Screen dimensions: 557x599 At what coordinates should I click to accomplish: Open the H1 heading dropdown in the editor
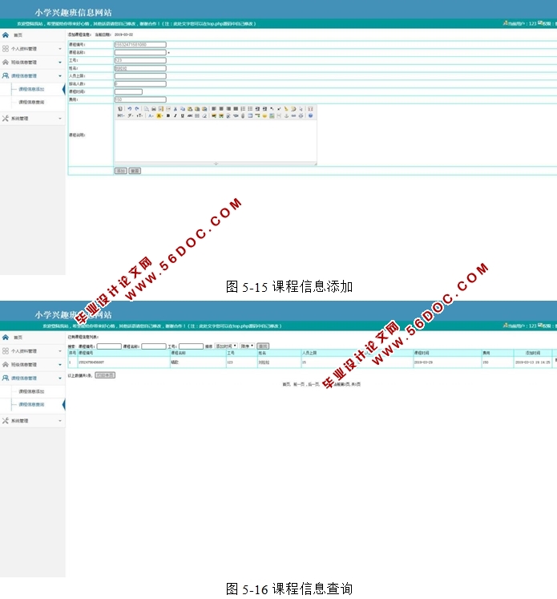(120, 115)
